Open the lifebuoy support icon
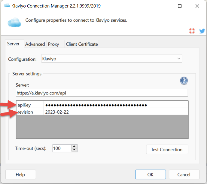207x184 pixels. 192,31
